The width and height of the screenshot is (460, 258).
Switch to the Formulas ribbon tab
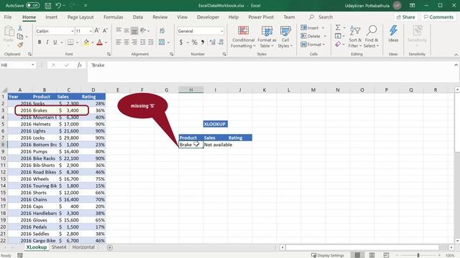click(x=114, y=17)
